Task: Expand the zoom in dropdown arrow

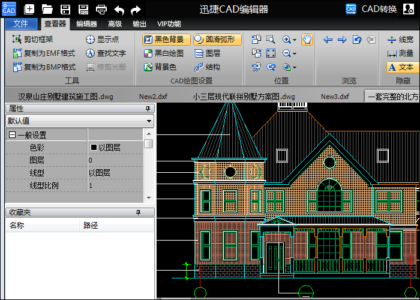Action: pyautogui.click(x=295, y=40)
